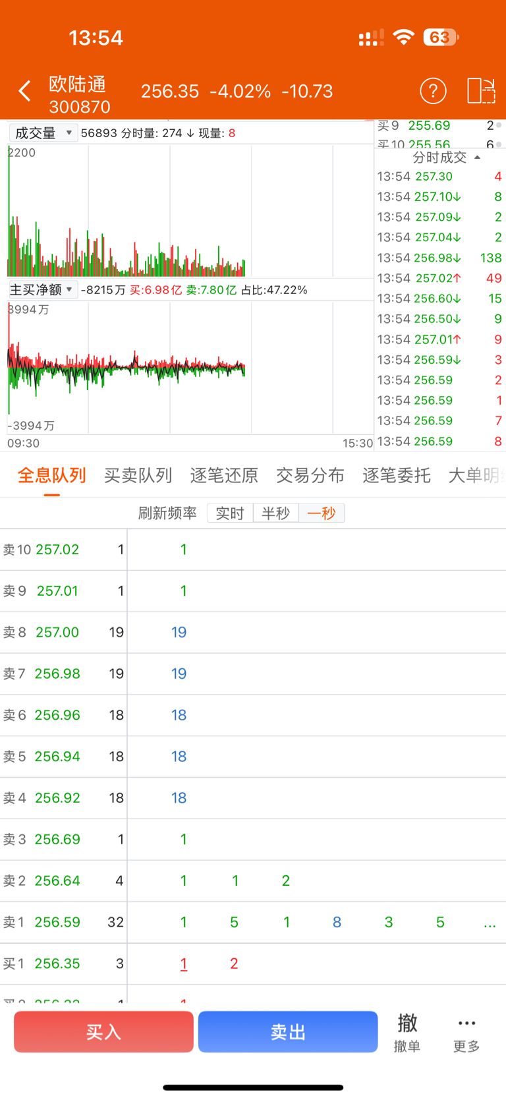The image size is (506, 1100).
Task: Tap the 13:54 257.30 trade tick
Action: coord(439,177)
